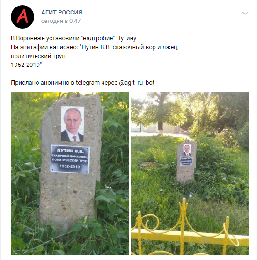This screenshot has width=257, height=260.
Task: Click the 1952-2019 line in post text
Action: click(x=26, y=65)
